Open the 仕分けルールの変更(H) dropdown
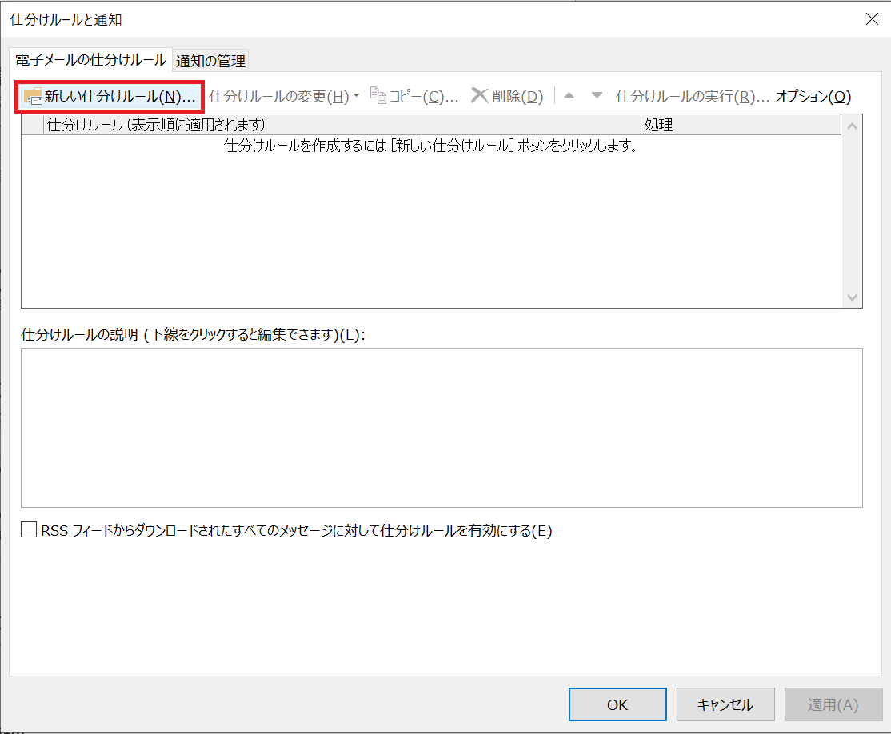 tap(284, 97)
